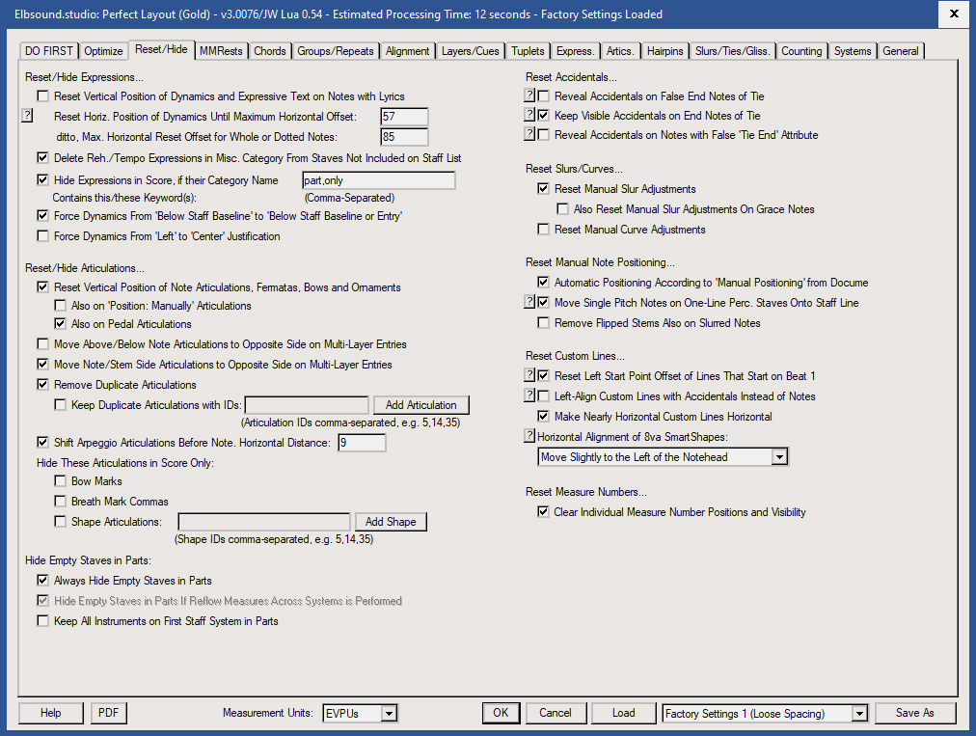Click help icon for Horizontal Alignment of 8va SmartShapes
The image size is (976, 736).
pyautogui.click(x=529, y=435)
